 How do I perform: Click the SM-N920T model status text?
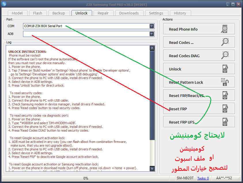pos(185,178)
